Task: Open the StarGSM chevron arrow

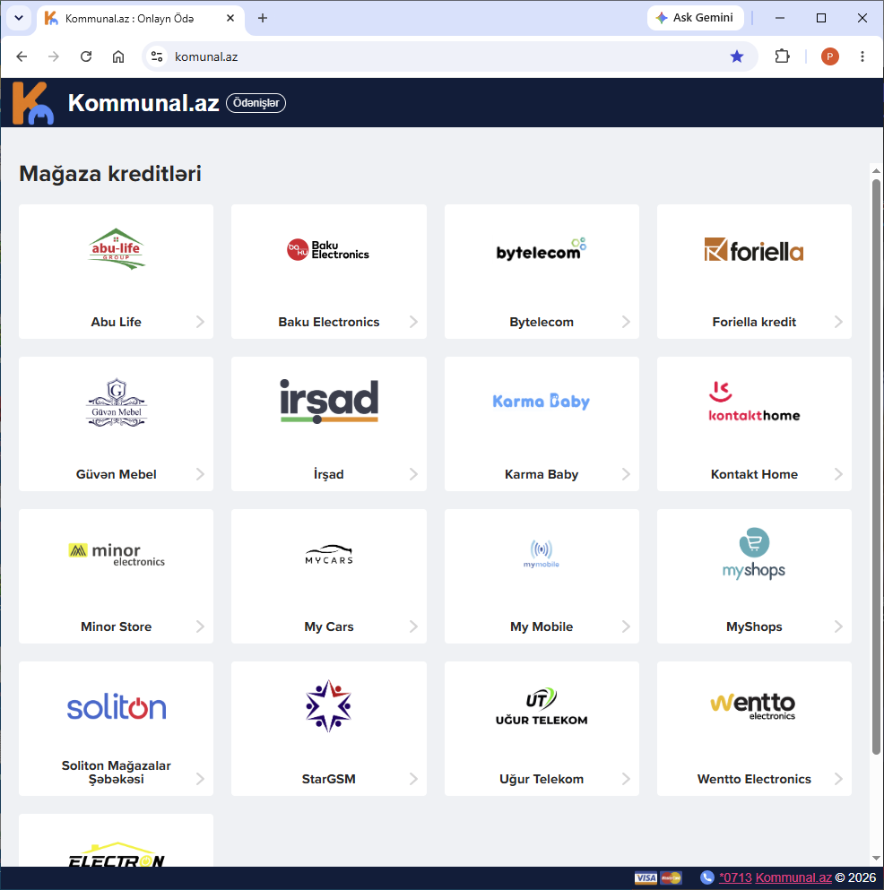Action: (413, 779)
